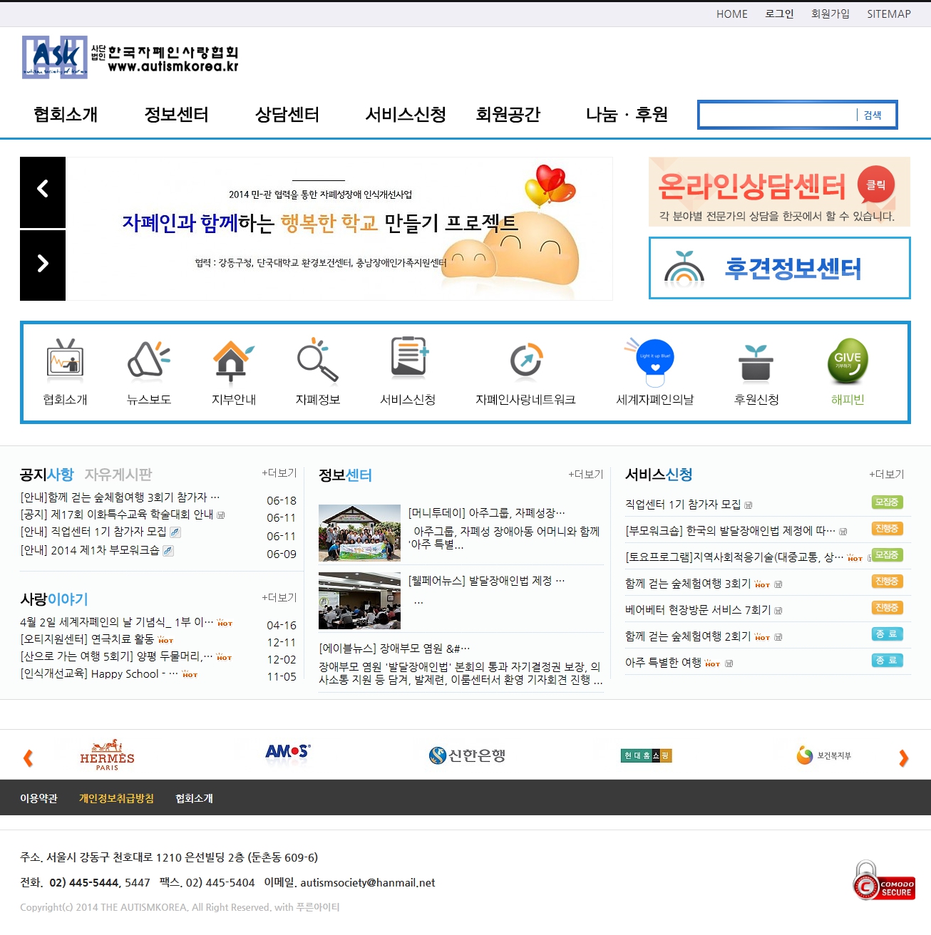This screenshot has height=935, width=931.
Task: Open the green GIVE 해피빈 icon
Action: pyautogui.click(x=847, y=360)
